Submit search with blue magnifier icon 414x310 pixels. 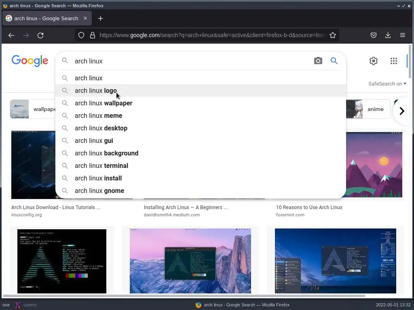[334, 61]
